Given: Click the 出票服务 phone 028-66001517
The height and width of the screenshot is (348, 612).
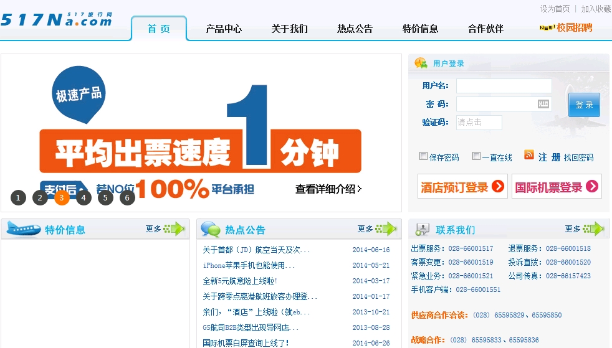Looking at the screenshot, I should coord(471,248).
